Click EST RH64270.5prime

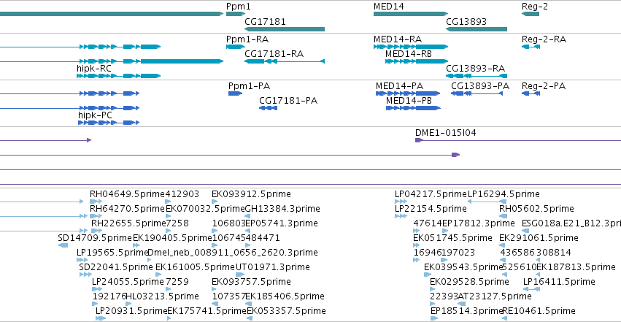[x=127, y=209]
